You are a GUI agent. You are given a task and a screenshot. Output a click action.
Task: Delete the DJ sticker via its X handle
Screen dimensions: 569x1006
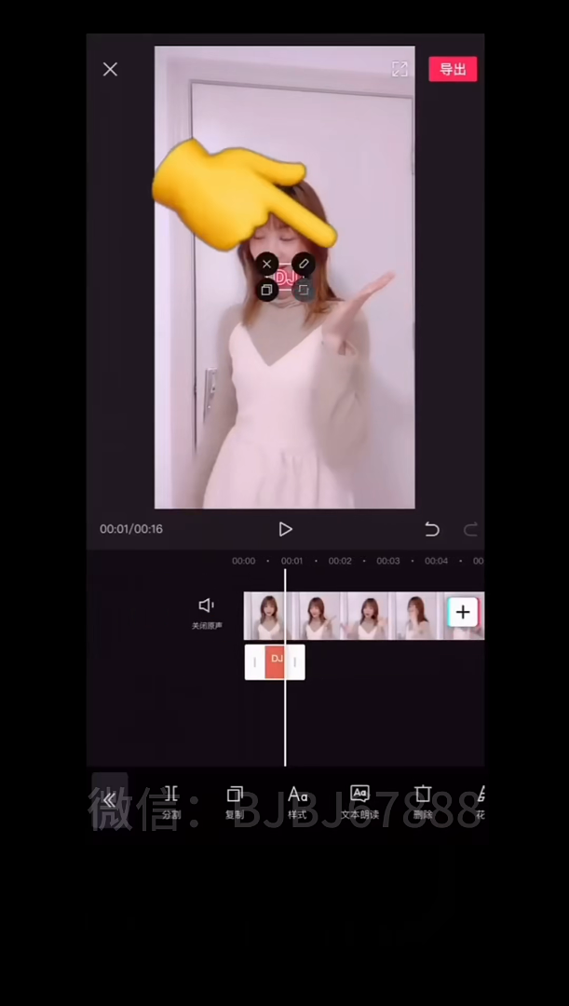click(x=267, y=264)
